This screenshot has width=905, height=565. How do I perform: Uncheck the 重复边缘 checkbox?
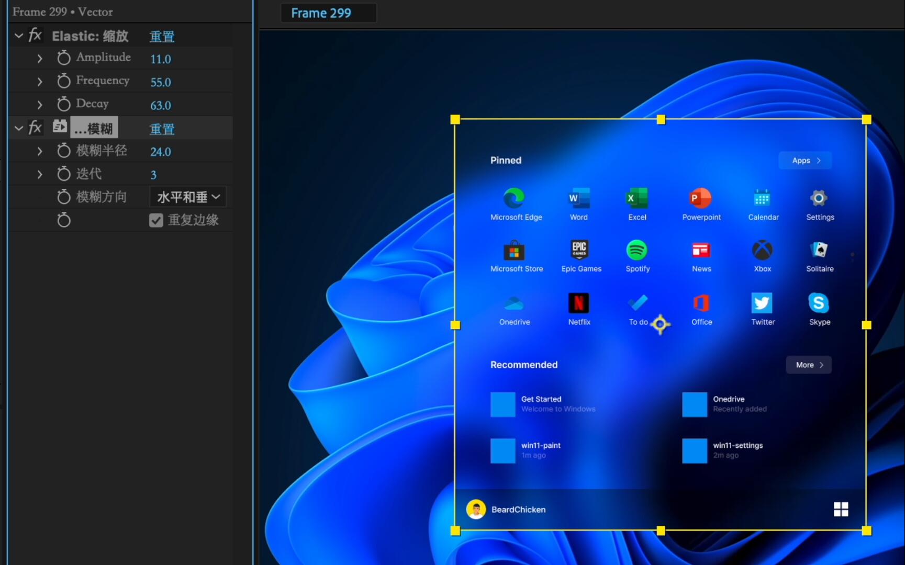[156, 220]
